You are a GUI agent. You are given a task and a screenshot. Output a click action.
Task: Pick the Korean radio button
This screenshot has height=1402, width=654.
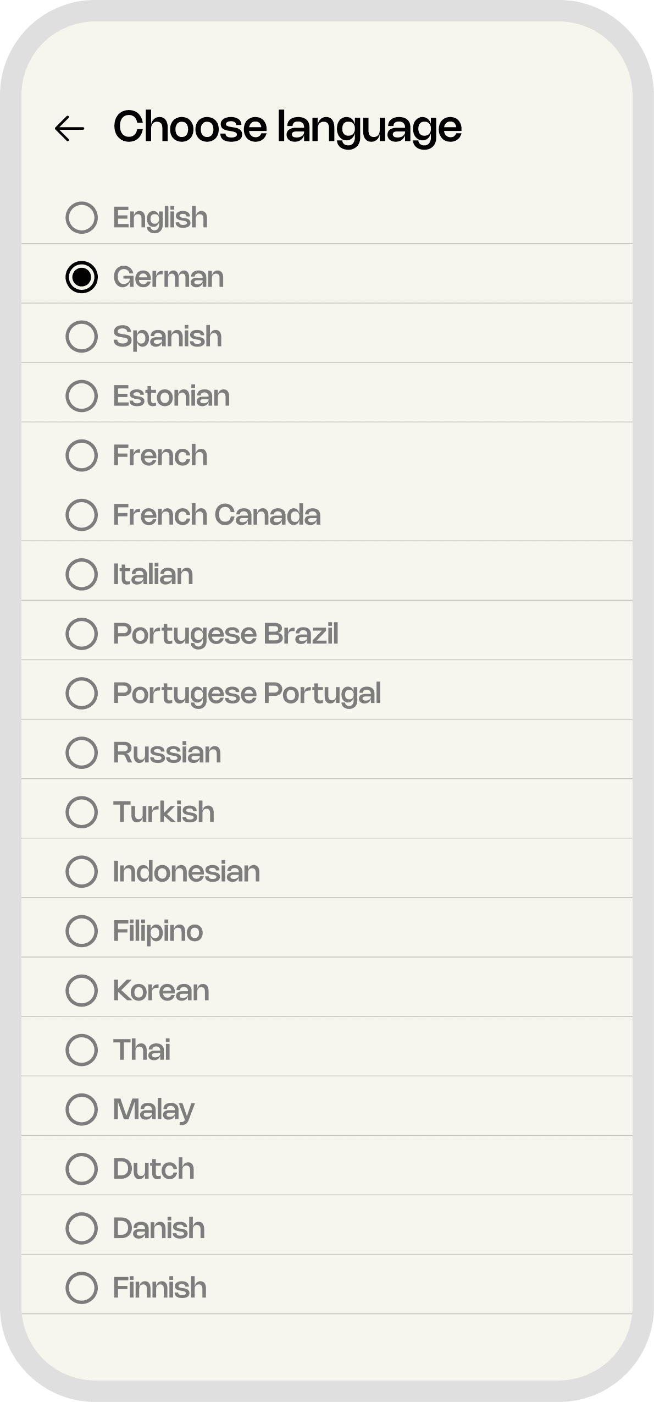(x=81, y=990)
